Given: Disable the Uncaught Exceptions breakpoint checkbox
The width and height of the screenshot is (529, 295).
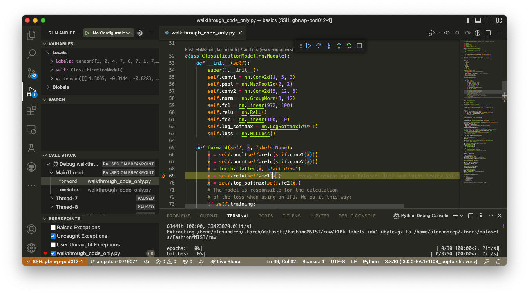Looking at the screenshot, I should [53, 236].
